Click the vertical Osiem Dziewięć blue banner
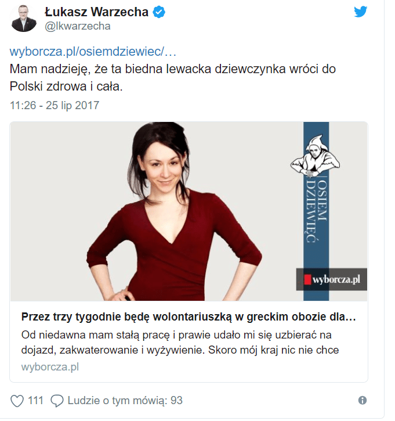Screen dimensions: 395x421 pyautogui.click(x=316, y=211)
